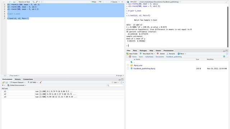Open the Import Dataset dropdown
The width and height of the screenshot is (230, 129).
tap(18, 82)
